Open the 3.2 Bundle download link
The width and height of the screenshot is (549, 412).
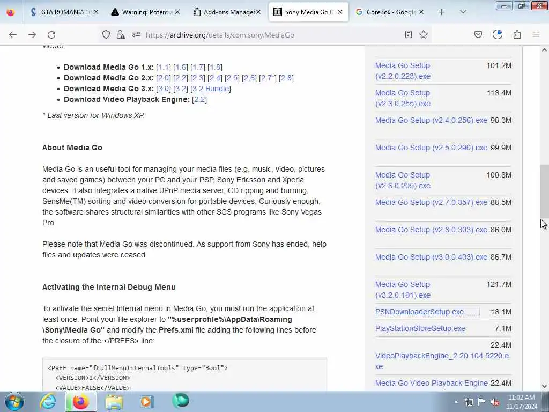click(211, 89)
